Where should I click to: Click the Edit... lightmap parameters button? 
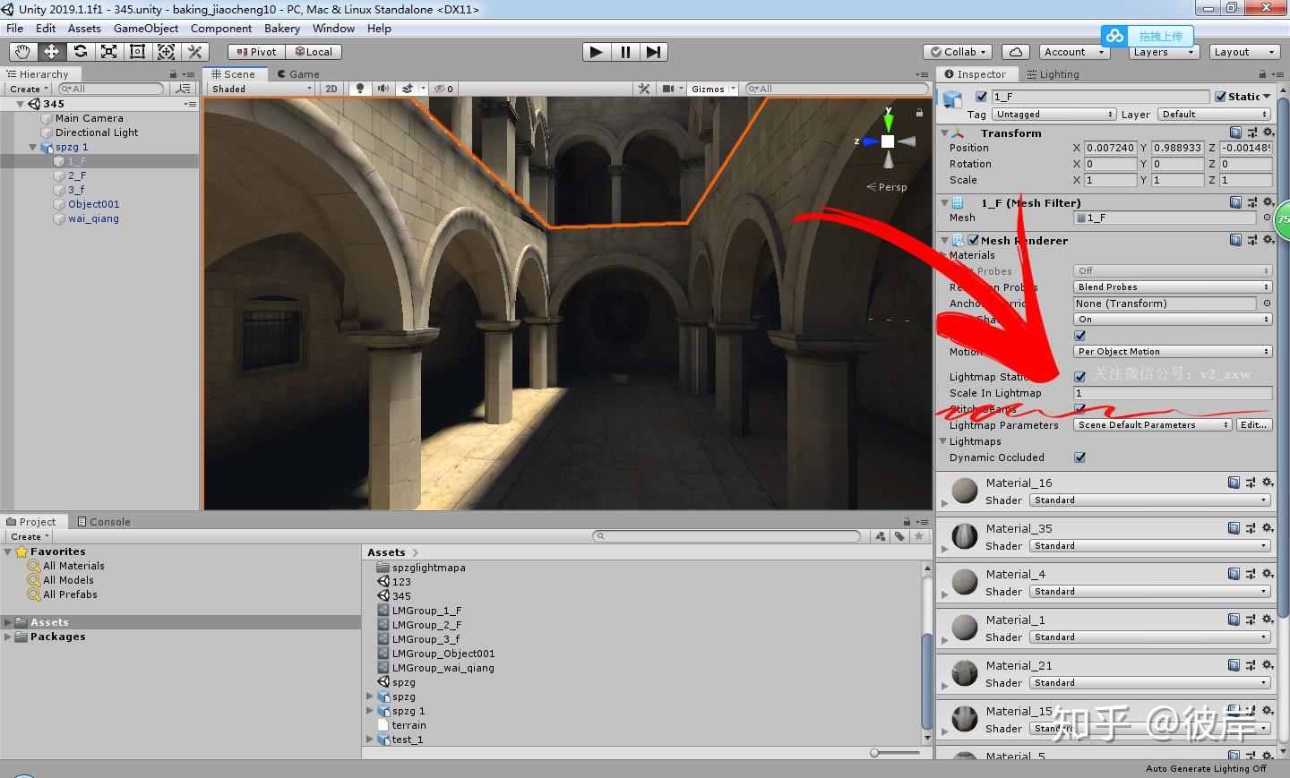1254,425
